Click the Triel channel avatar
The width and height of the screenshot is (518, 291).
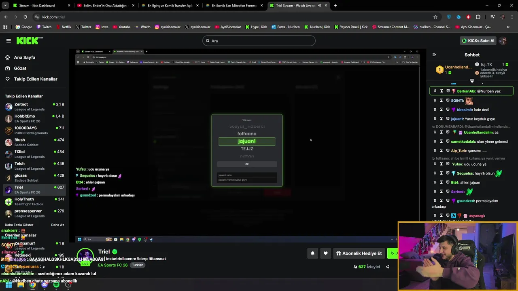[x=85, y=256]
